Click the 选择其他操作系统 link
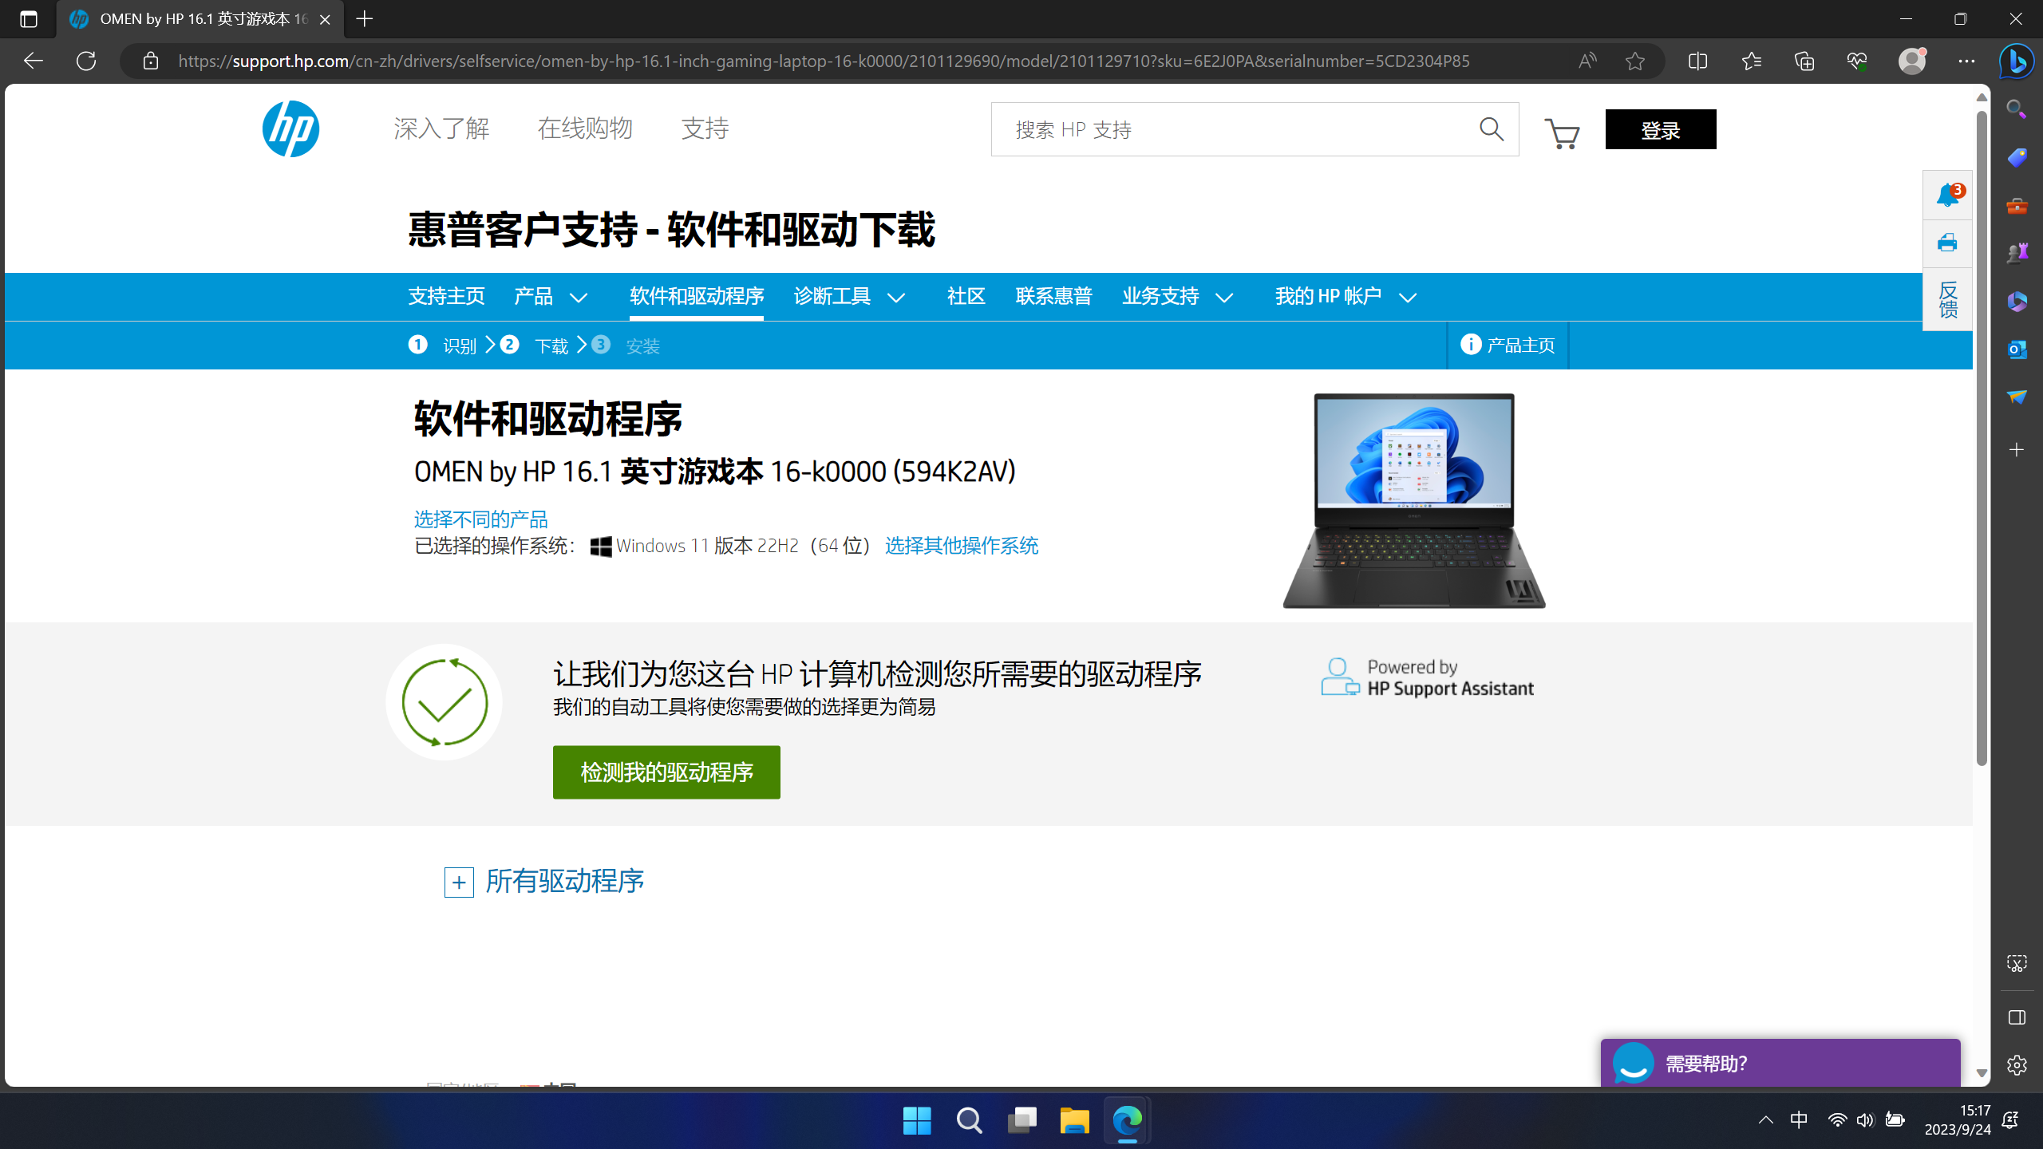The width and height of the screenshot is (2043, 1149). click(x=961, y=546)
